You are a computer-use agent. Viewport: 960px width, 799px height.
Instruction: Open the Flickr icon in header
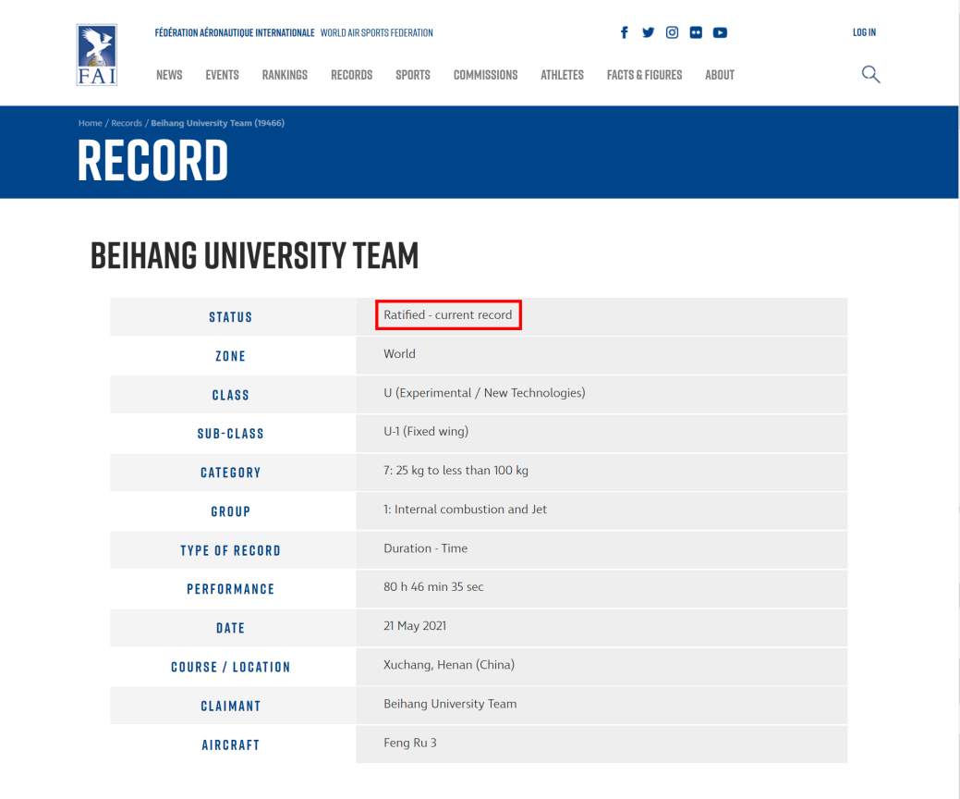click(x=696, y=32)
